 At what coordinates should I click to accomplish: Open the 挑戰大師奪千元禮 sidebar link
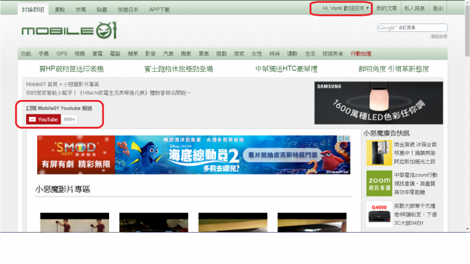[415, 214]
